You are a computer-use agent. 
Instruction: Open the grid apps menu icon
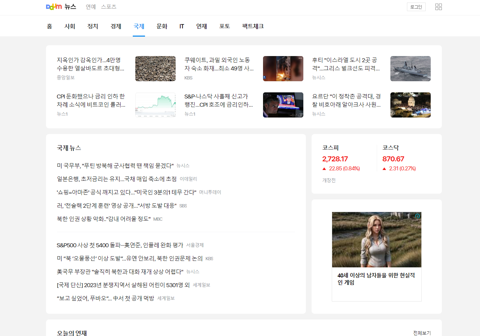[439, 7]
